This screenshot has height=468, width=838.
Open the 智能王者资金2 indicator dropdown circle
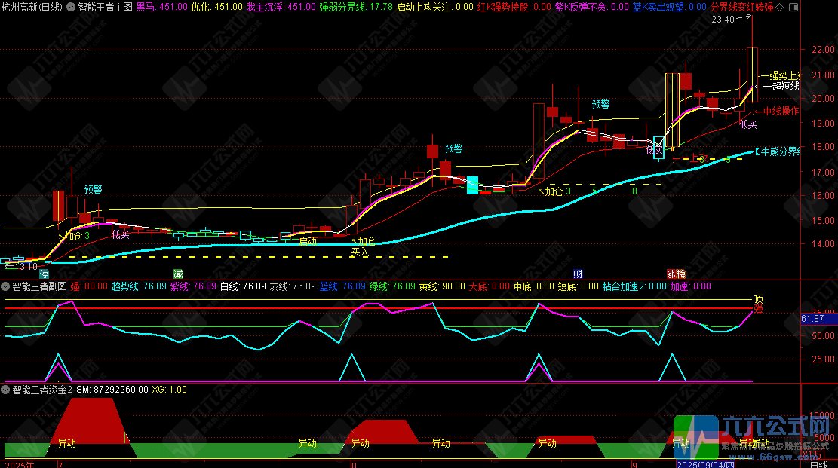5,390
